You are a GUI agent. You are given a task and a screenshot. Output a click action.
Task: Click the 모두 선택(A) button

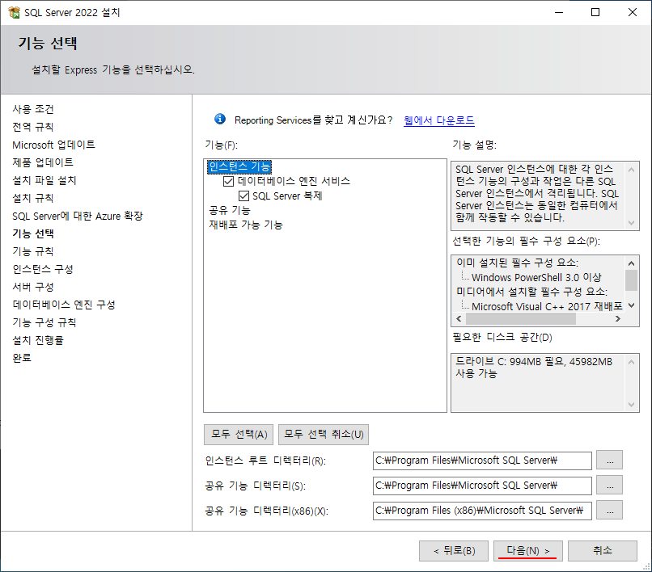pyautogui.click(x=239, y=435)
